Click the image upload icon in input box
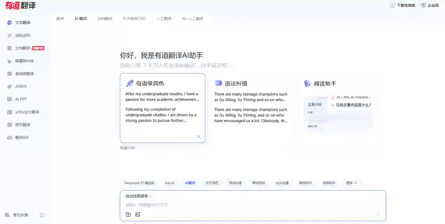This screenshot has height=224, width=445. pyautogui.click(x=138, y=214)
